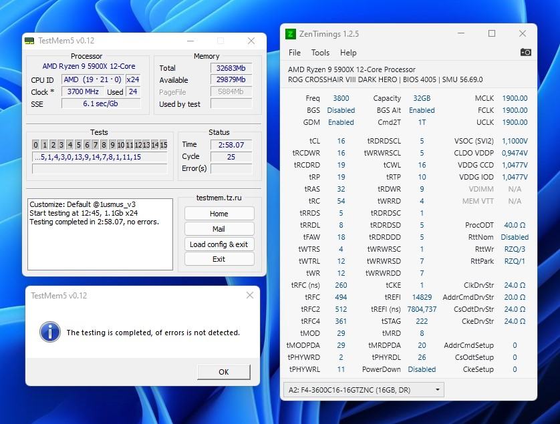The height and width of the screenshot is (424, 560).
Task: Click the tREFI value 14829
Action: click(422, 297)
